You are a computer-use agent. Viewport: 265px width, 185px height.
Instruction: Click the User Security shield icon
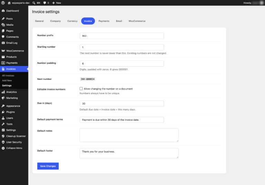(x=3, y=142)
